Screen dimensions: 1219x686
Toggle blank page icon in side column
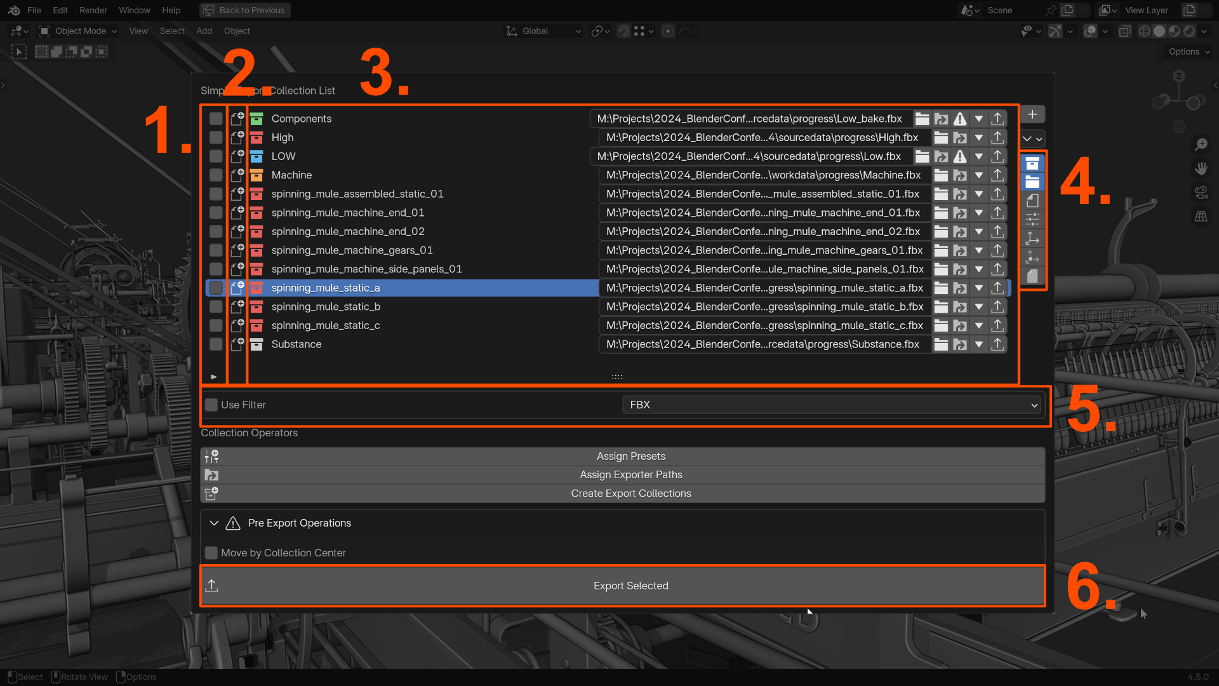1033,201
